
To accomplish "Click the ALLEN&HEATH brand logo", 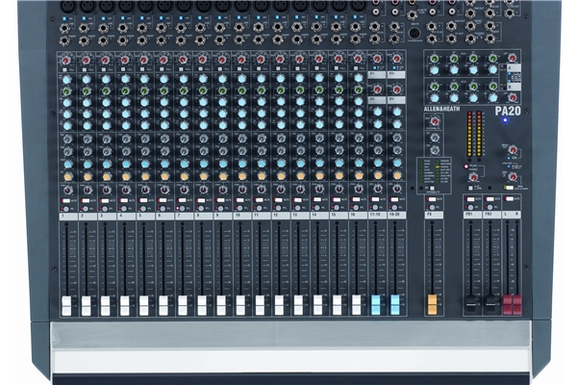I will pyautogui.click(x=441, y=109).
